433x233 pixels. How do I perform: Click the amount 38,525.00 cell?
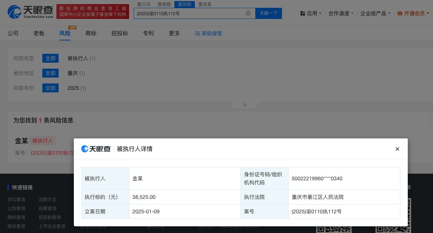point(185,197)
